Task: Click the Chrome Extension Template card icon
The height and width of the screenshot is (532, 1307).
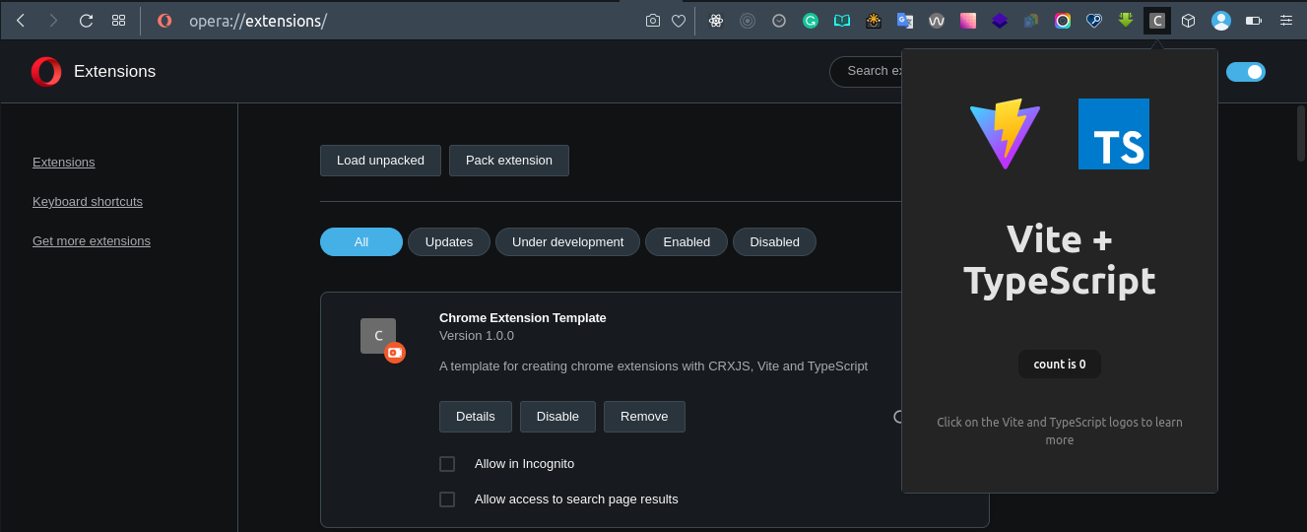Action: [x=378, y=336]
